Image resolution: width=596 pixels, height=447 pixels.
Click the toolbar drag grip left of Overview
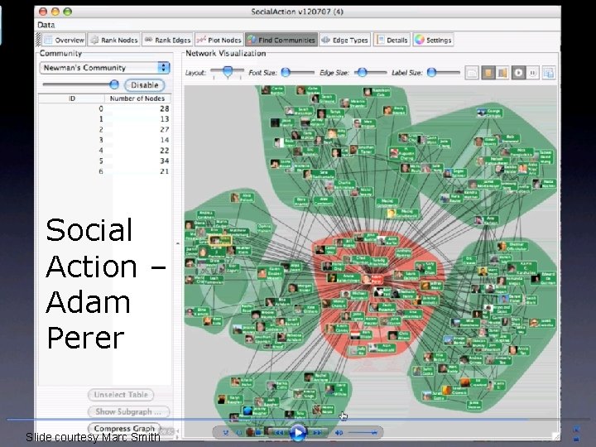pyautogui.click(x=38, y=40)
